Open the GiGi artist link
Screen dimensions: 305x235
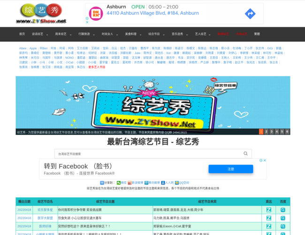click(270, 48)
